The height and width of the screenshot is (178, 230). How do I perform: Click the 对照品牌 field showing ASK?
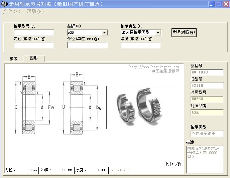click(207, 112)
